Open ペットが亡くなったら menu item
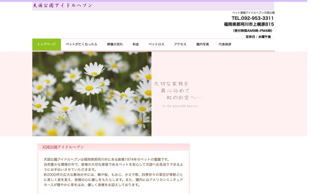Viewport: 311px width, 194px height. tap(82, 44)
